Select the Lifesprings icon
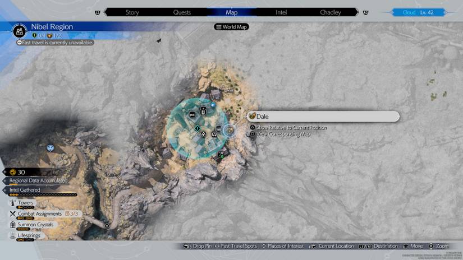 (x=12, y=235)
